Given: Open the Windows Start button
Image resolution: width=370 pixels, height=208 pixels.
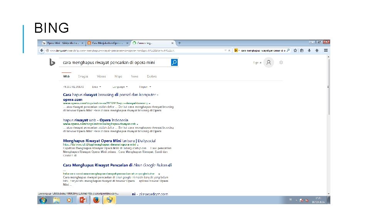Looking at the screenshot, I should (43, 200).
